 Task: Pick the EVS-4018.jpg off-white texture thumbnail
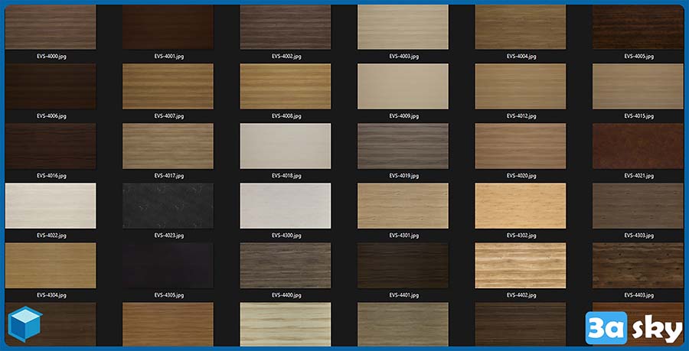pos(286,146)
